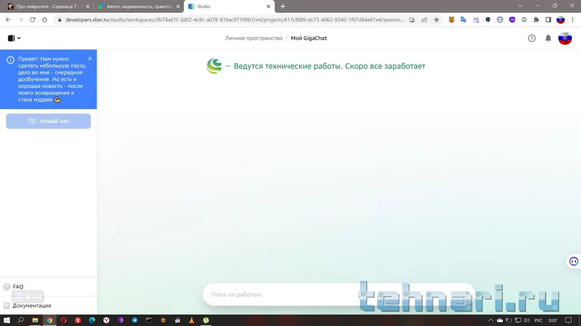Open the dark hexagon extension icon
The image size is (581, 326).
[488, 20]
